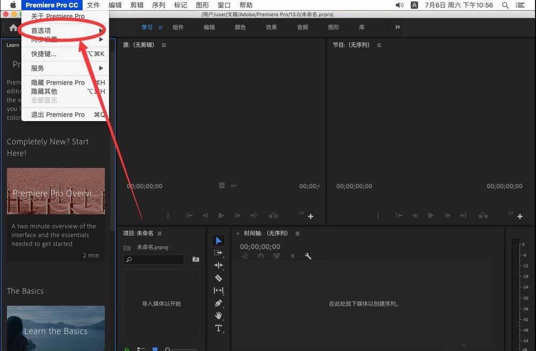Switch to the 效果 workspace tab

(x=271, y=27)
